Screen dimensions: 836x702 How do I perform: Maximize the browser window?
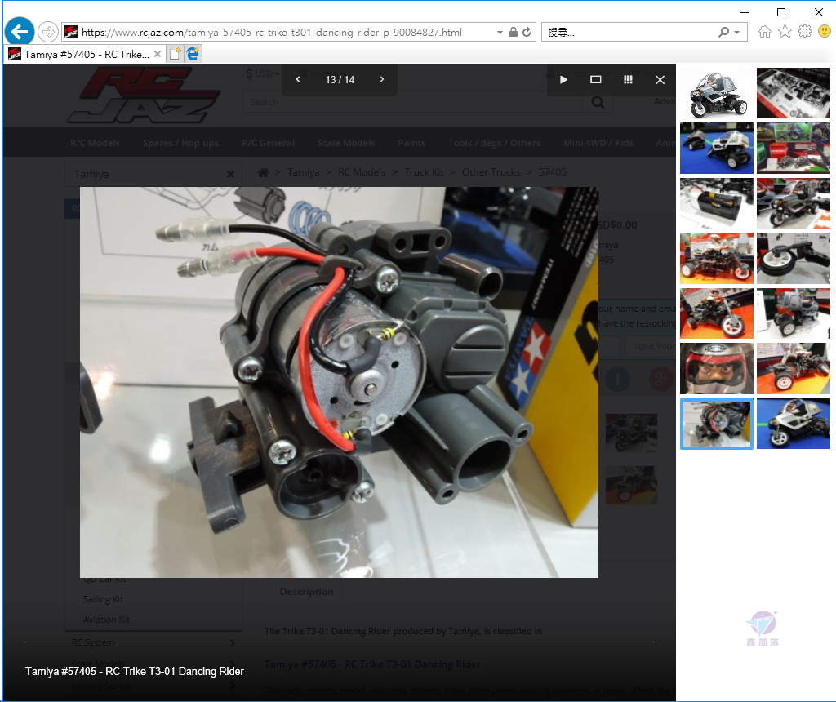781,11
